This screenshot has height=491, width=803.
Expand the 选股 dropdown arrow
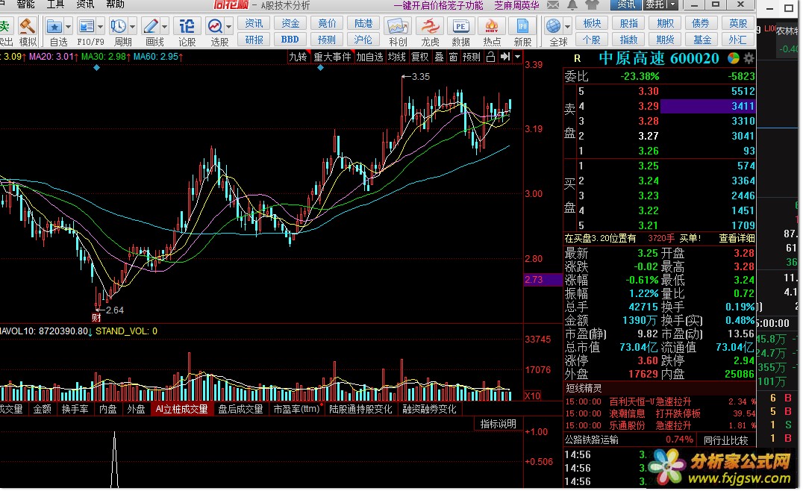click(229, 26)
